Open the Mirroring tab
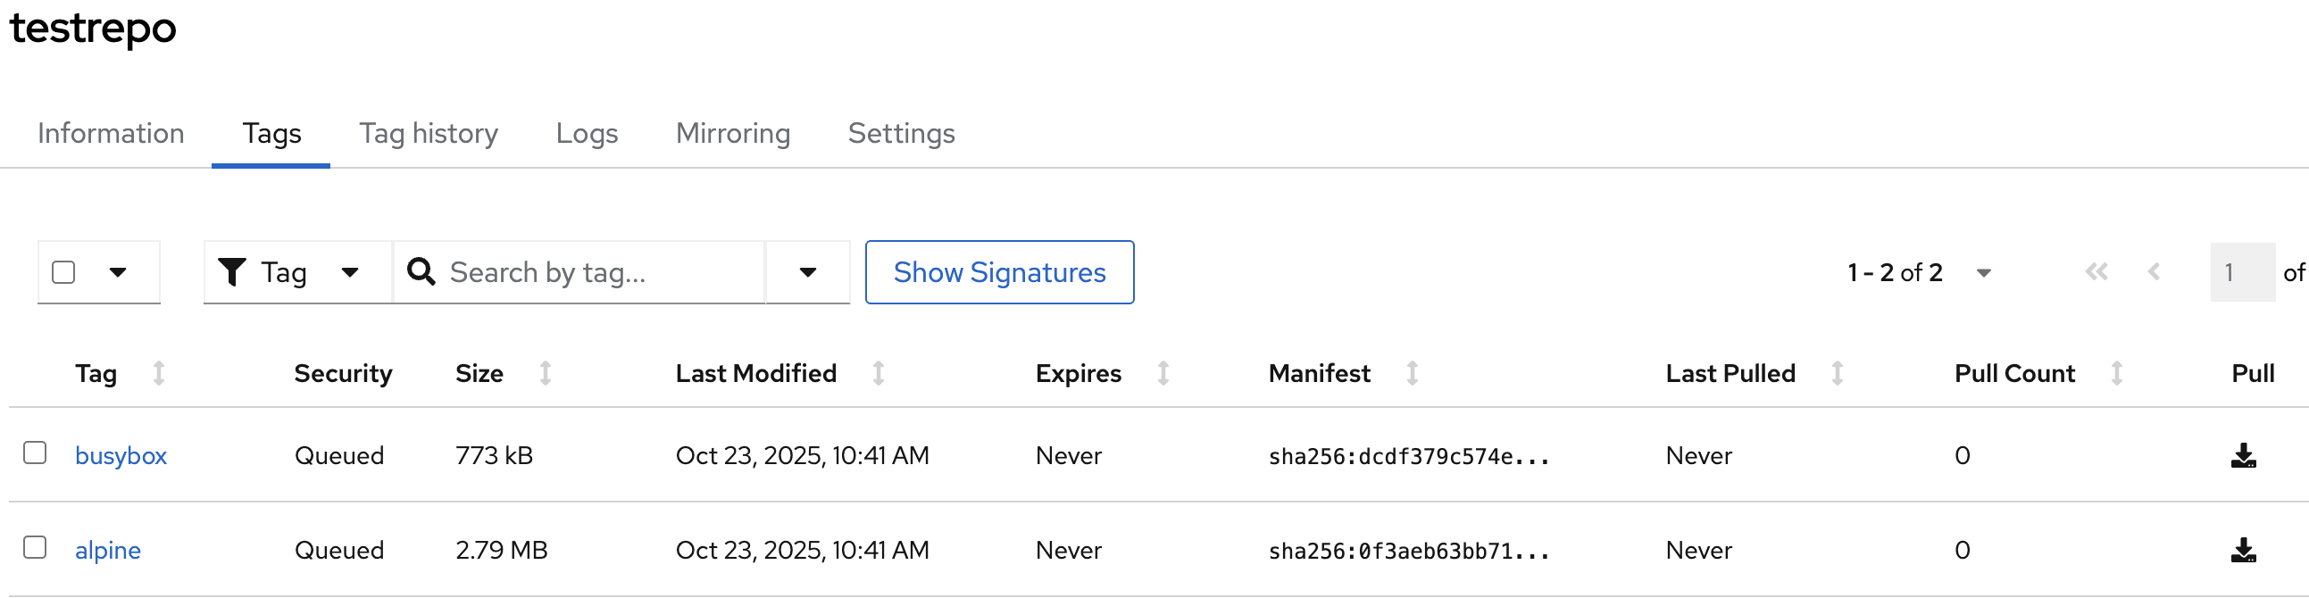 pos(732,133)
